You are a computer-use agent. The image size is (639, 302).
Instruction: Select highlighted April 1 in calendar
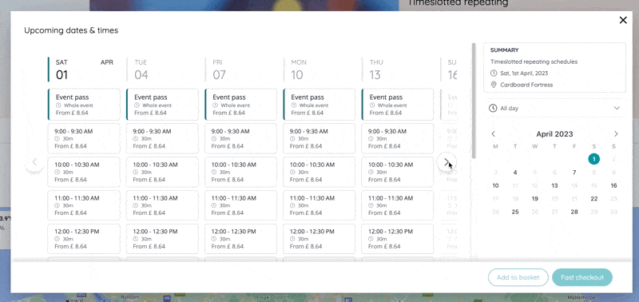tap(593, 159)
